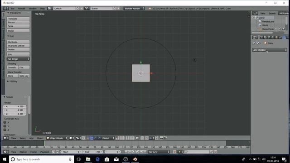Click the Default screen layout field

(x=64, y=9)
